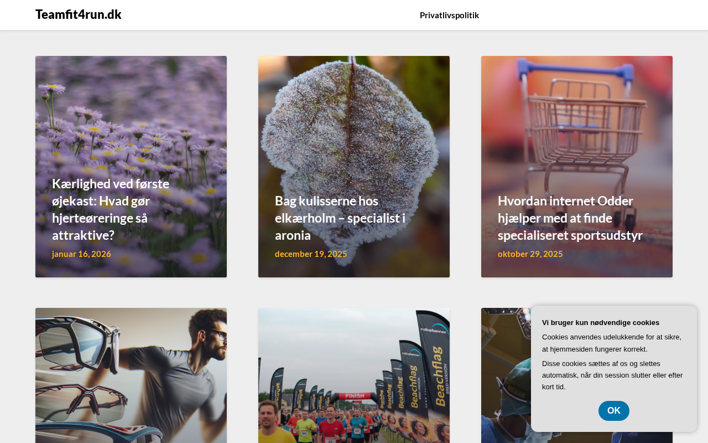Screen dimensions: 708x443
Task: Open the elkærholm aronia article title
Action: pos(340,218)
